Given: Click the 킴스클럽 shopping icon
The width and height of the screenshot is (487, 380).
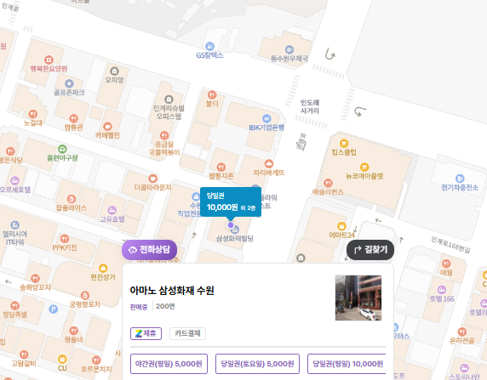Looking at the screenshot, I should (x=343, y=144).
